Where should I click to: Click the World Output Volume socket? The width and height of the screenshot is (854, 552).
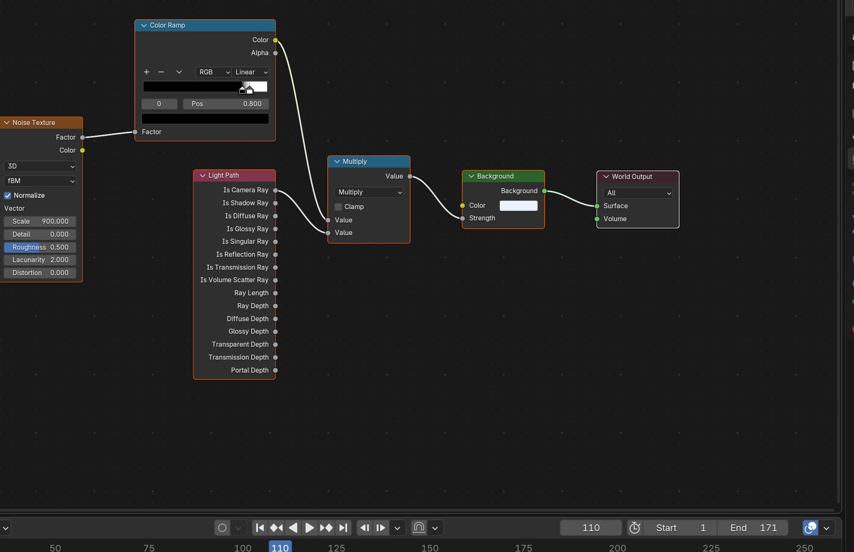[x=597, y=219]
